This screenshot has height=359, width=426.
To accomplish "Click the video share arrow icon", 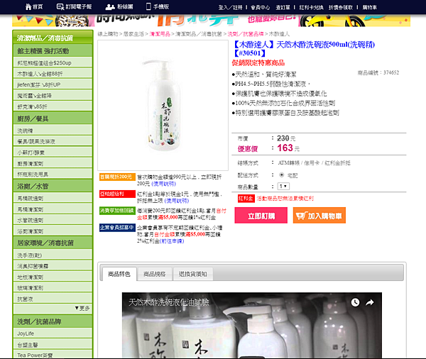I will tap(369, 302).
